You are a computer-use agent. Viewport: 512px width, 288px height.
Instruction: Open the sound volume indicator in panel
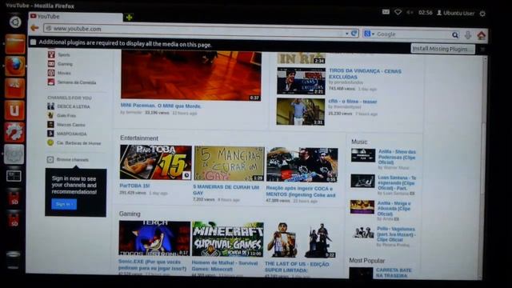click(410, 13)
